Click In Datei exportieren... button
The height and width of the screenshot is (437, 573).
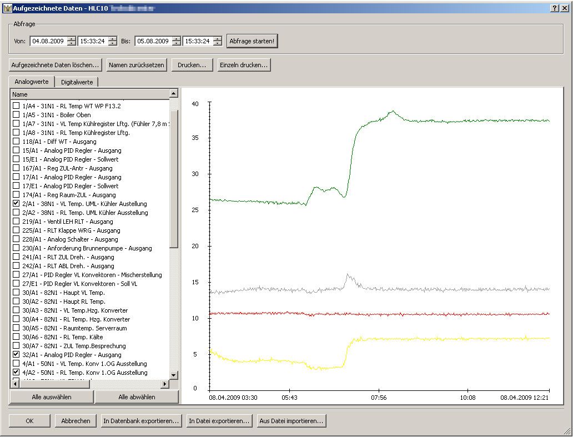pyautogui.click(x=219, y=421)
